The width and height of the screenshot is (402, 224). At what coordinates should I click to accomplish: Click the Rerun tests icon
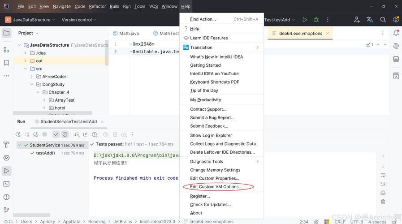[18, 134]
